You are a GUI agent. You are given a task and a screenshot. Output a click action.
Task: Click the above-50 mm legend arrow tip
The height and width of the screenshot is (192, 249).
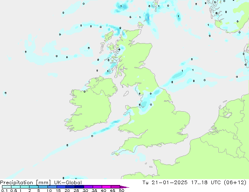(x=124, y=187)
